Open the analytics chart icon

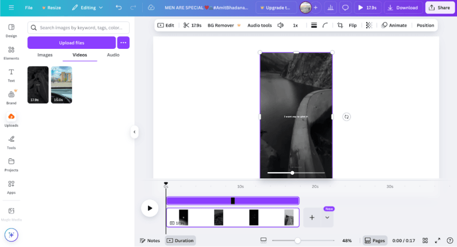click(x=331, y=8)
